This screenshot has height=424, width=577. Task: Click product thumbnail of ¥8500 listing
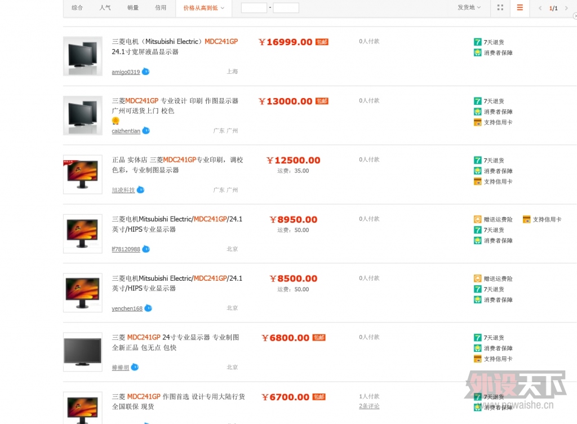(x=83, y=293)
